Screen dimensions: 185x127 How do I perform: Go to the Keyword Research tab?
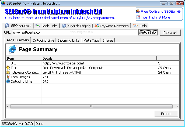click(x=111, y=26)
